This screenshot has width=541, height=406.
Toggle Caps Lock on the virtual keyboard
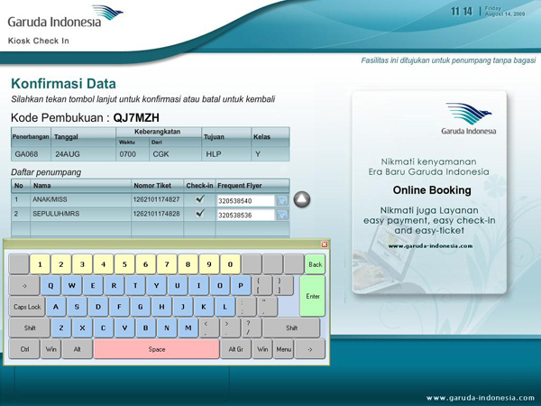(x=27, y=307)
